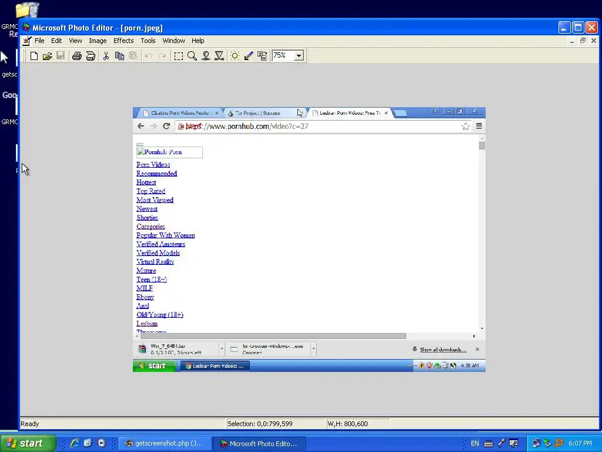Click the Photo Editor title bar icon
The image size is (602, 452).
click(26, 28)
